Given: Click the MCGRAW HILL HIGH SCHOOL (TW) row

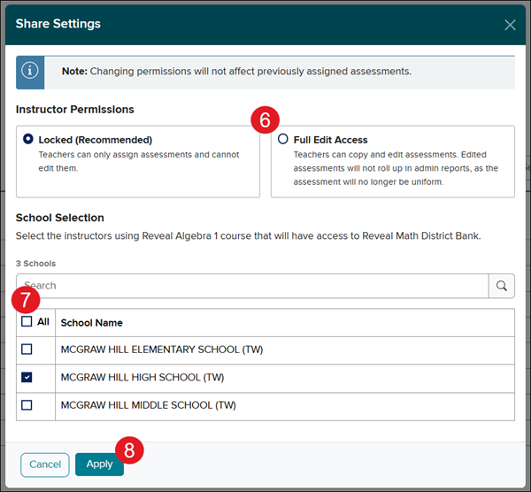Looking at the screenshot, I should [x=265, y=379].
